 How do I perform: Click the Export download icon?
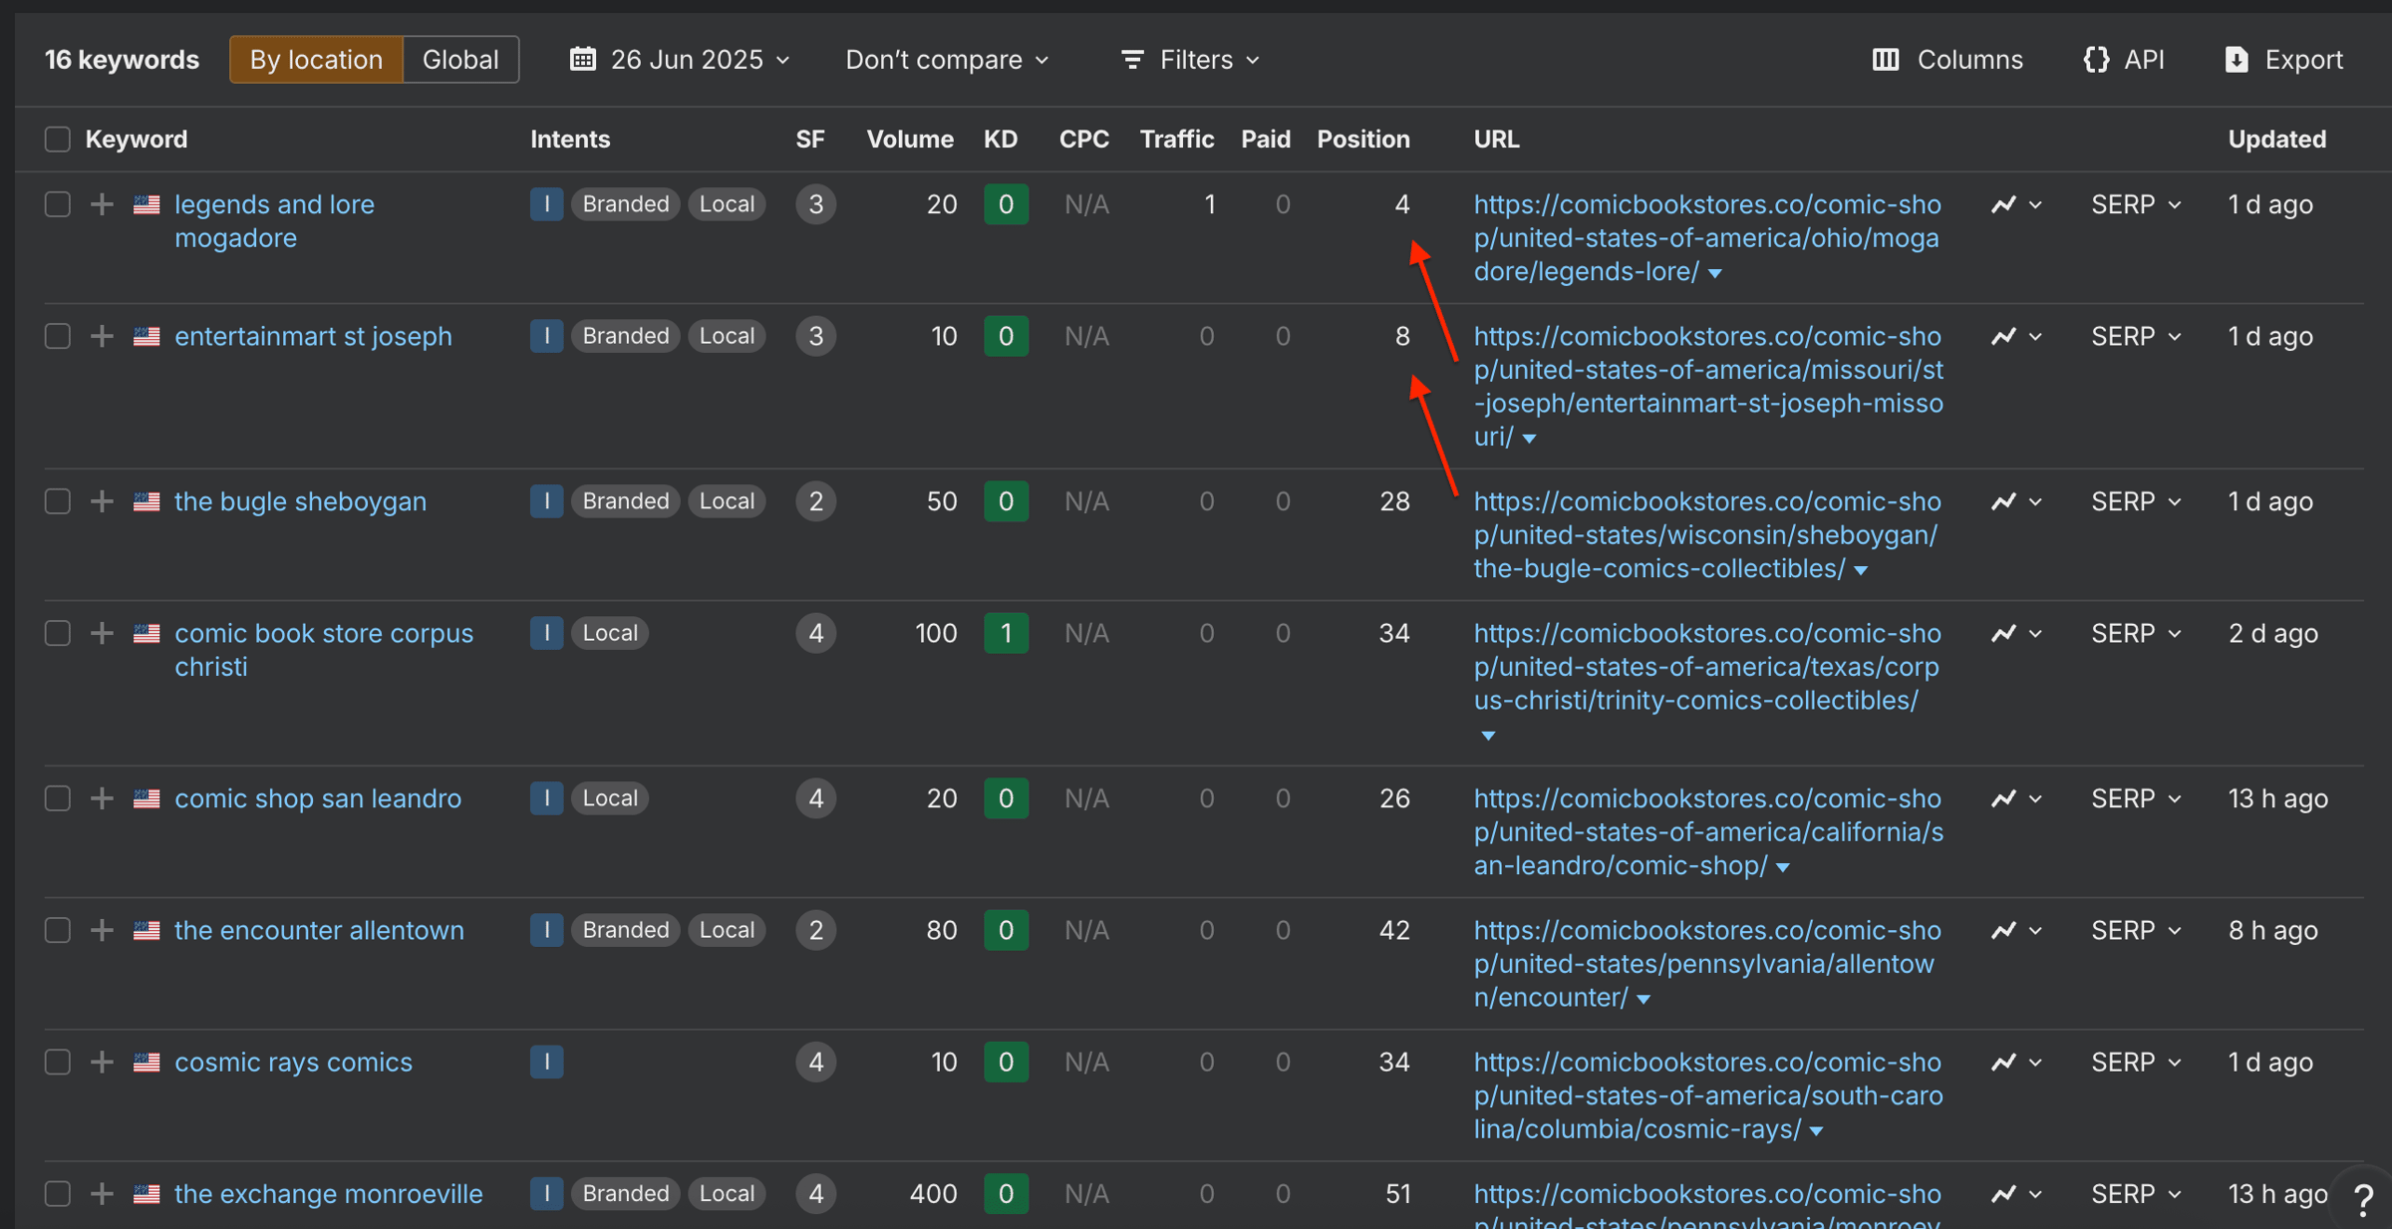click(x=2237, y=60)
